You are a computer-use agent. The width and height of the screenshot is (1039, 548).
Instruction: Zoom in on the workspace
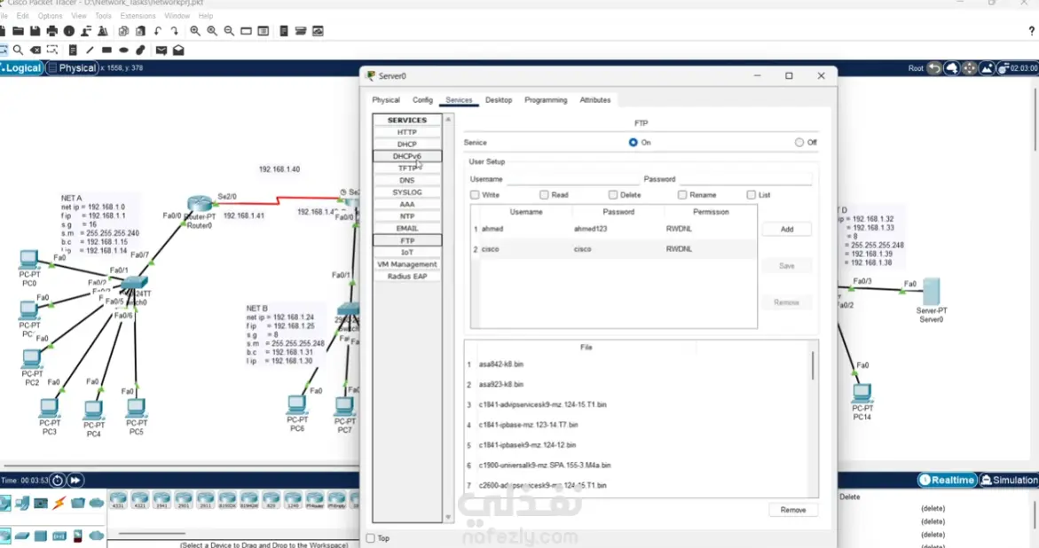(x=195, y=31)
